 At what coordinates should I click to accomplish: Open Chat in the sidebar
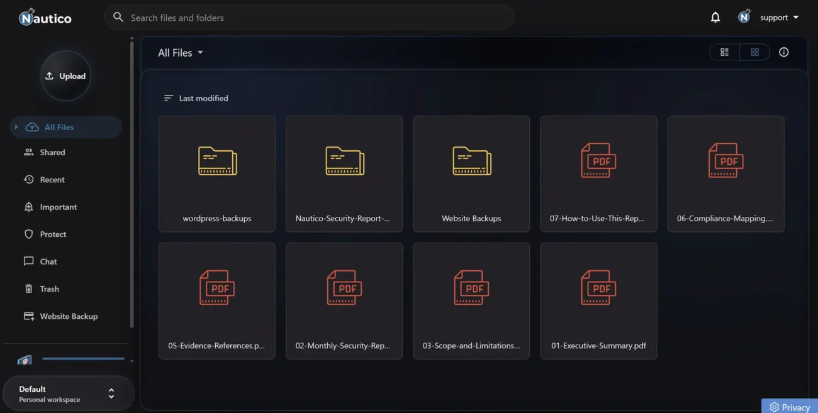point(48,262)
